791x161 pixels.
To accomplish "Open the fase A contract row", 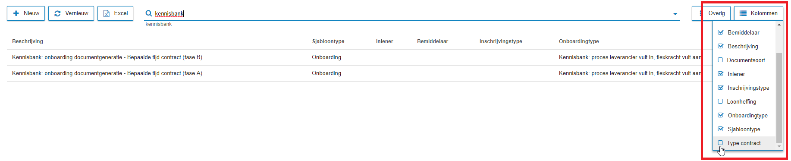I will tap(354, 73).
